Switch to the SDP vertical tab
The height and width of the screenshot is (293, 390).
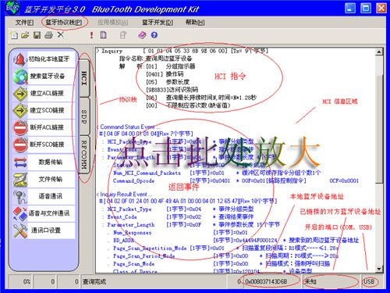[x=84, y=116]
